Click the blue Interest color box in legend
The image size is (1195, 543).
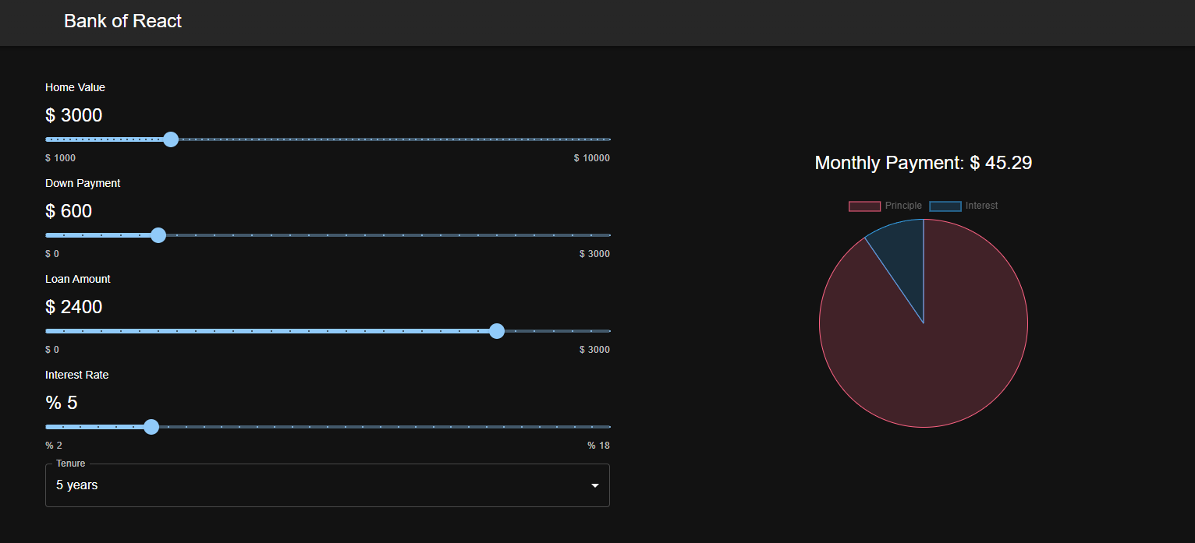[x=945, y=206]
